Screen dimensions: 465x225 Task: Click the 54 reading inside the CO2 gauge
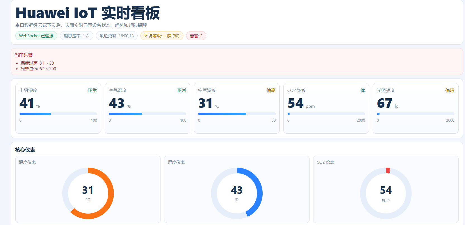[x=386, y=190]
